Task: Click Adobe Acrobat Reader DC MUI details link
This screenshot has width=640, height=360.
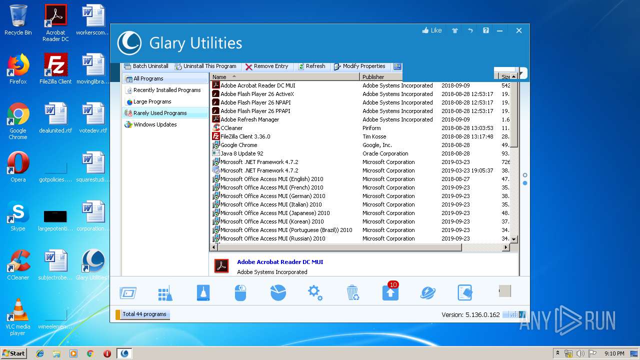Action: click(280, 262)
